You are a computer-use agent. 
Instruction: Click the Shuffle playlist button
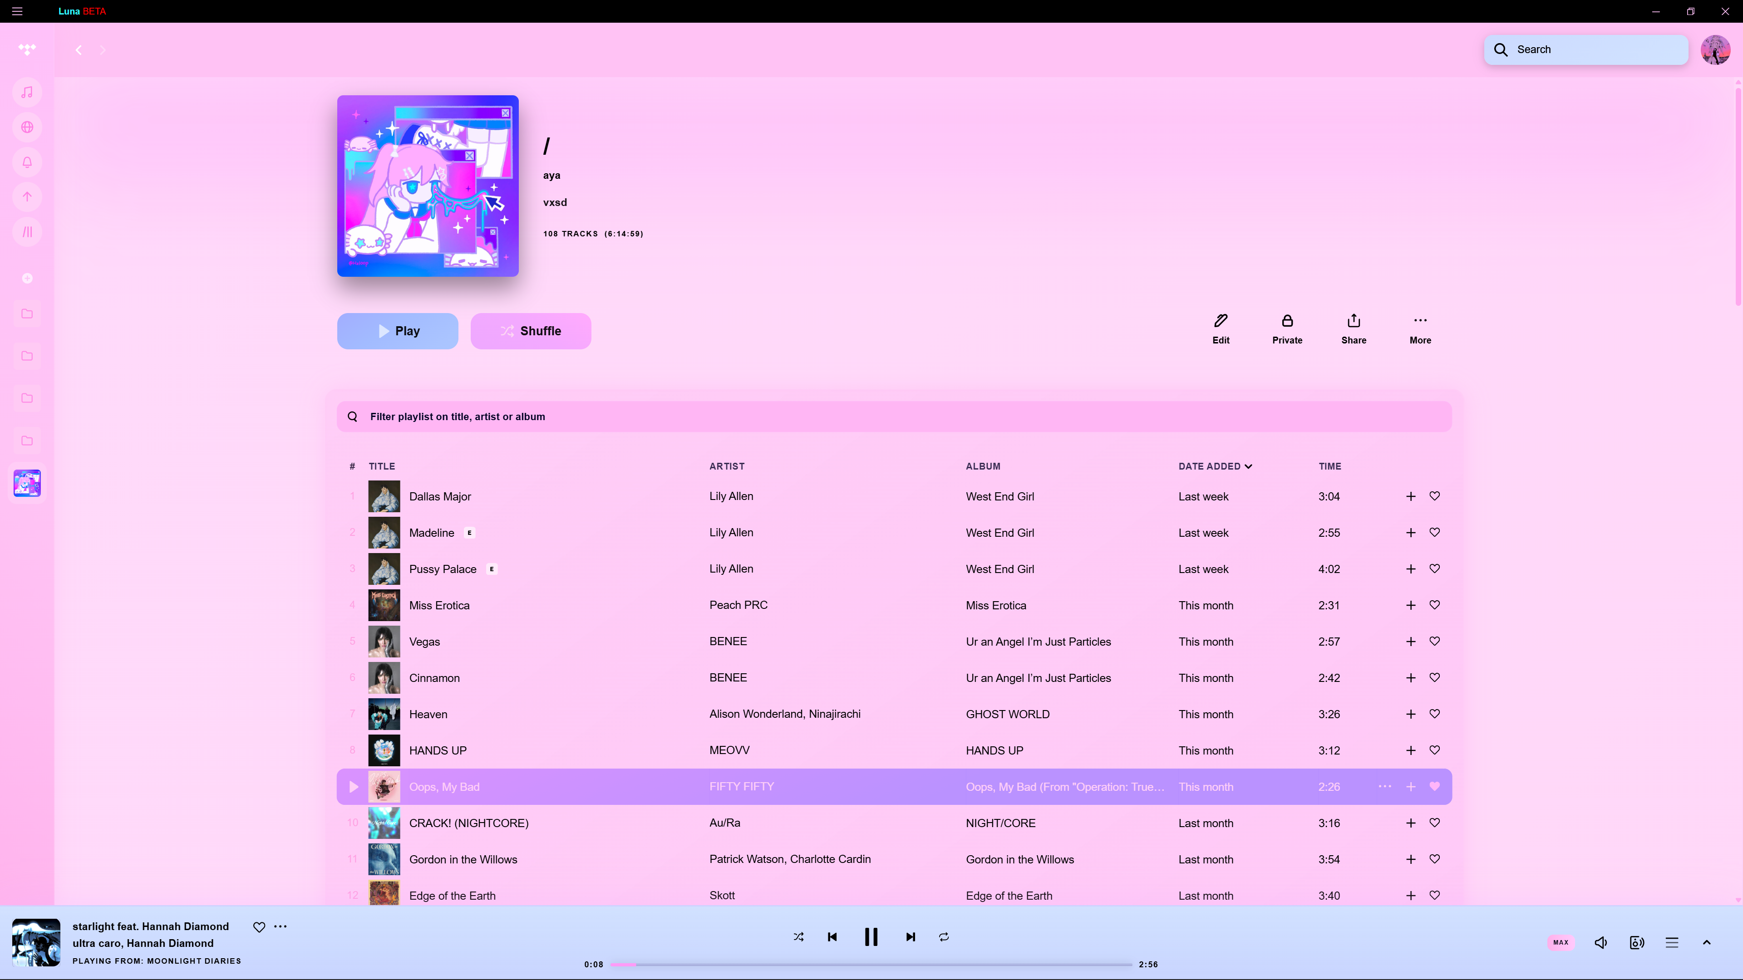tap(531, 331)
